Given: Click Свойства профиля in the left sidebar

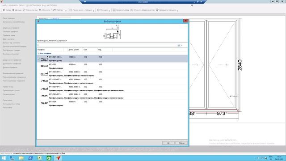Looking at the screenshot, I should [x=10, y=32].
